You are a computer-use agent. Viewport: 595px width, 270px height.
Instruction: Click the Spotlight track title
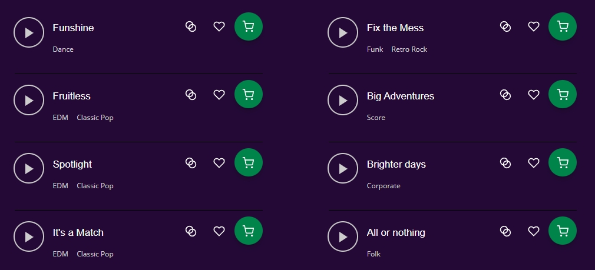[x=72, y=164]
